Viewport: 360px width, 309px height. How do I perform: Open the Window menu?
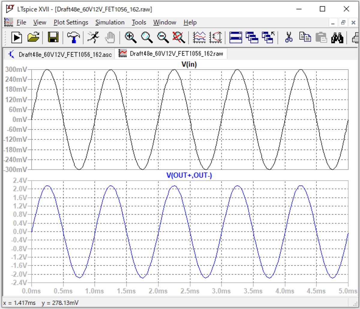point(165,22)
